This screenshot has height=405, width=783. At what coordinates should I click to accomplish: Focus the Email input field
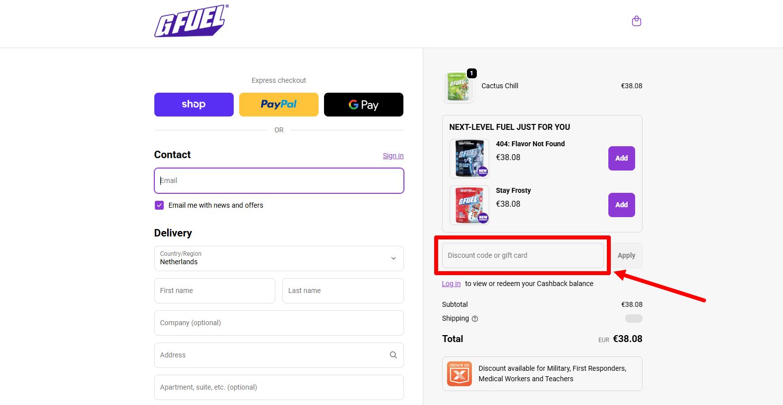tap(279, 180)
